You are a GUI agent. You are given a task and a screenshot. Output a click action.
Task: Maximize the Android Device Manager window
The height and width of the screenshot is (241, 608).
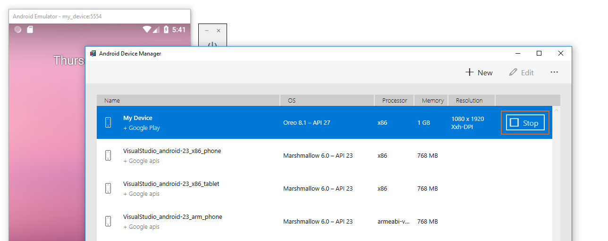coord(539,53)
